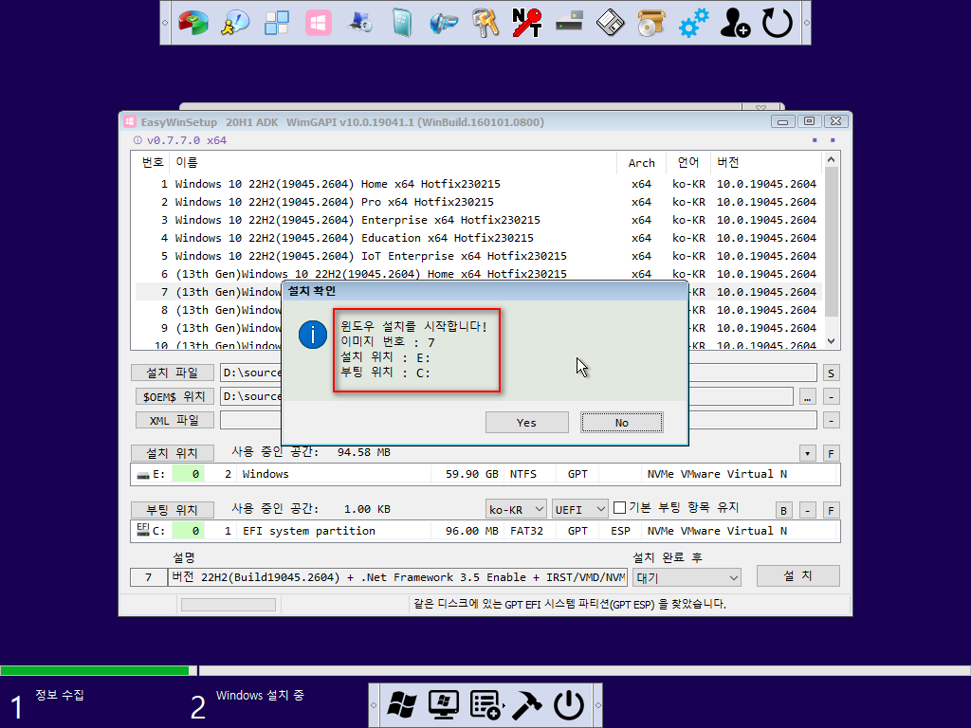Click the 부팅 위치 button
Screen dimensions: 971x728
pos(173,510)
